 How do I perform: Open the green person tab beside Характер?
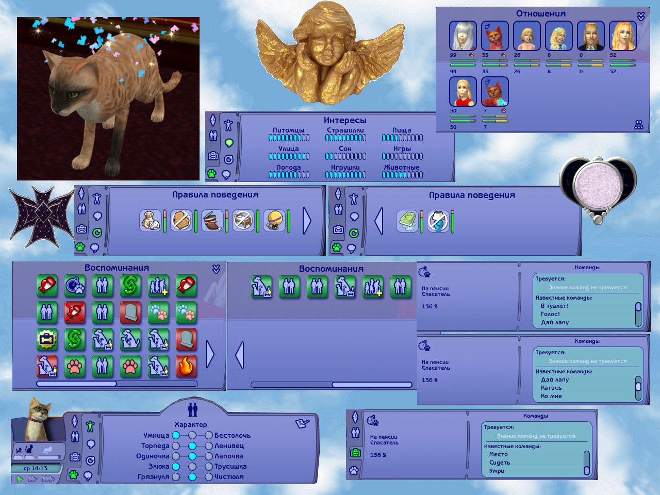coord(90,426)
